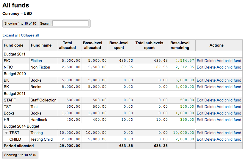This screenshot has height=162, width=246.
Task: Sort by Total sublevels spent header
Action: coord(150,45)
